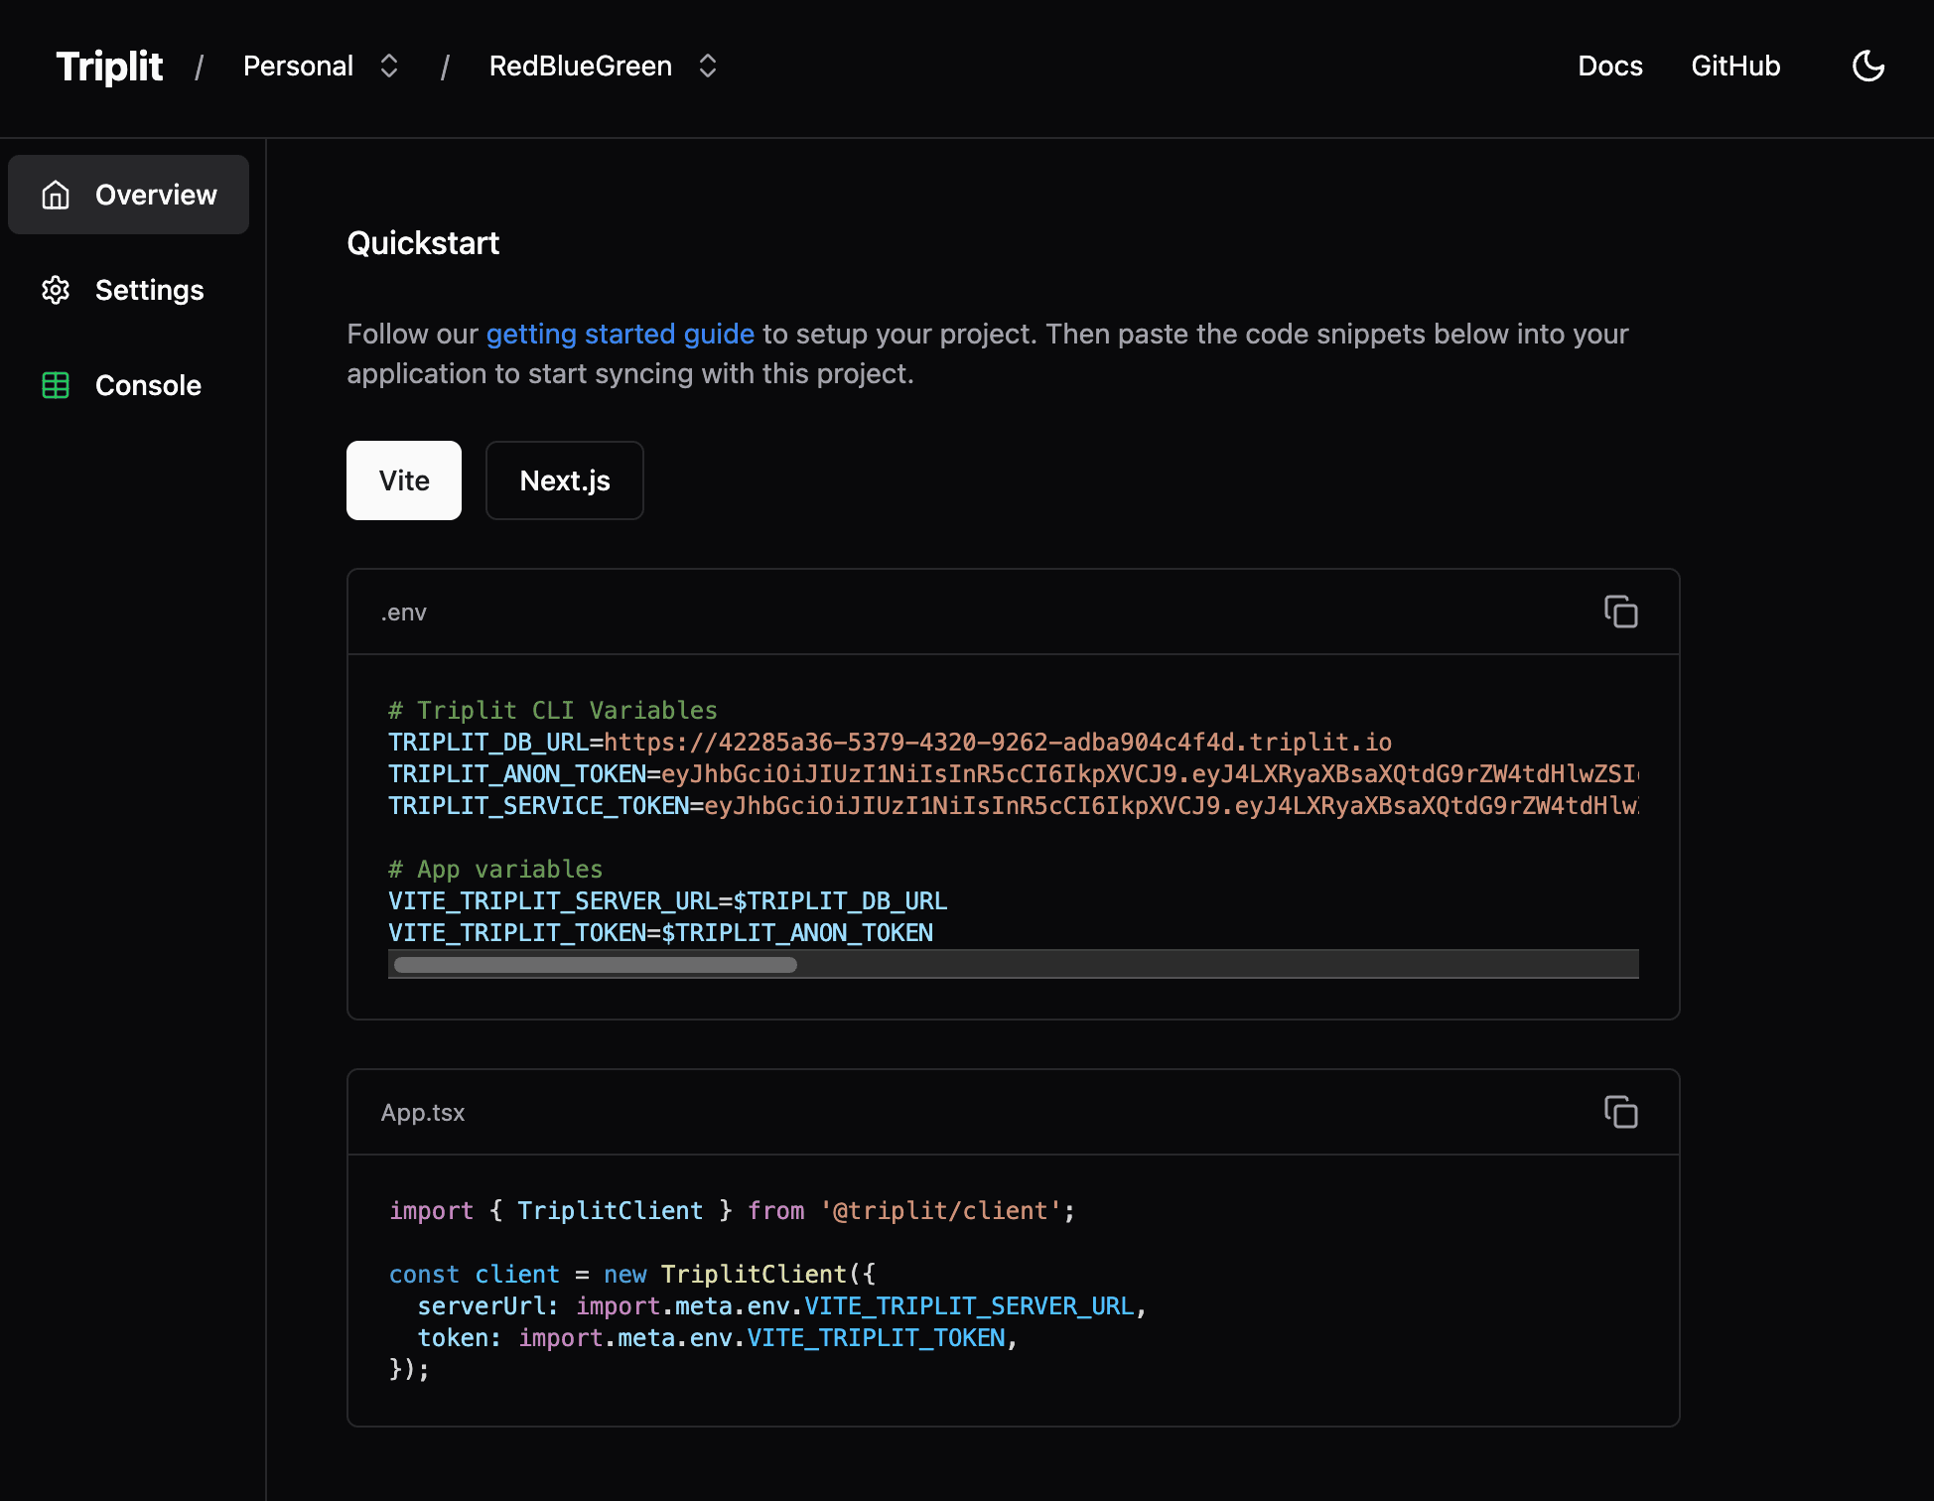Go to Triplit logo home

pos(109,67)
